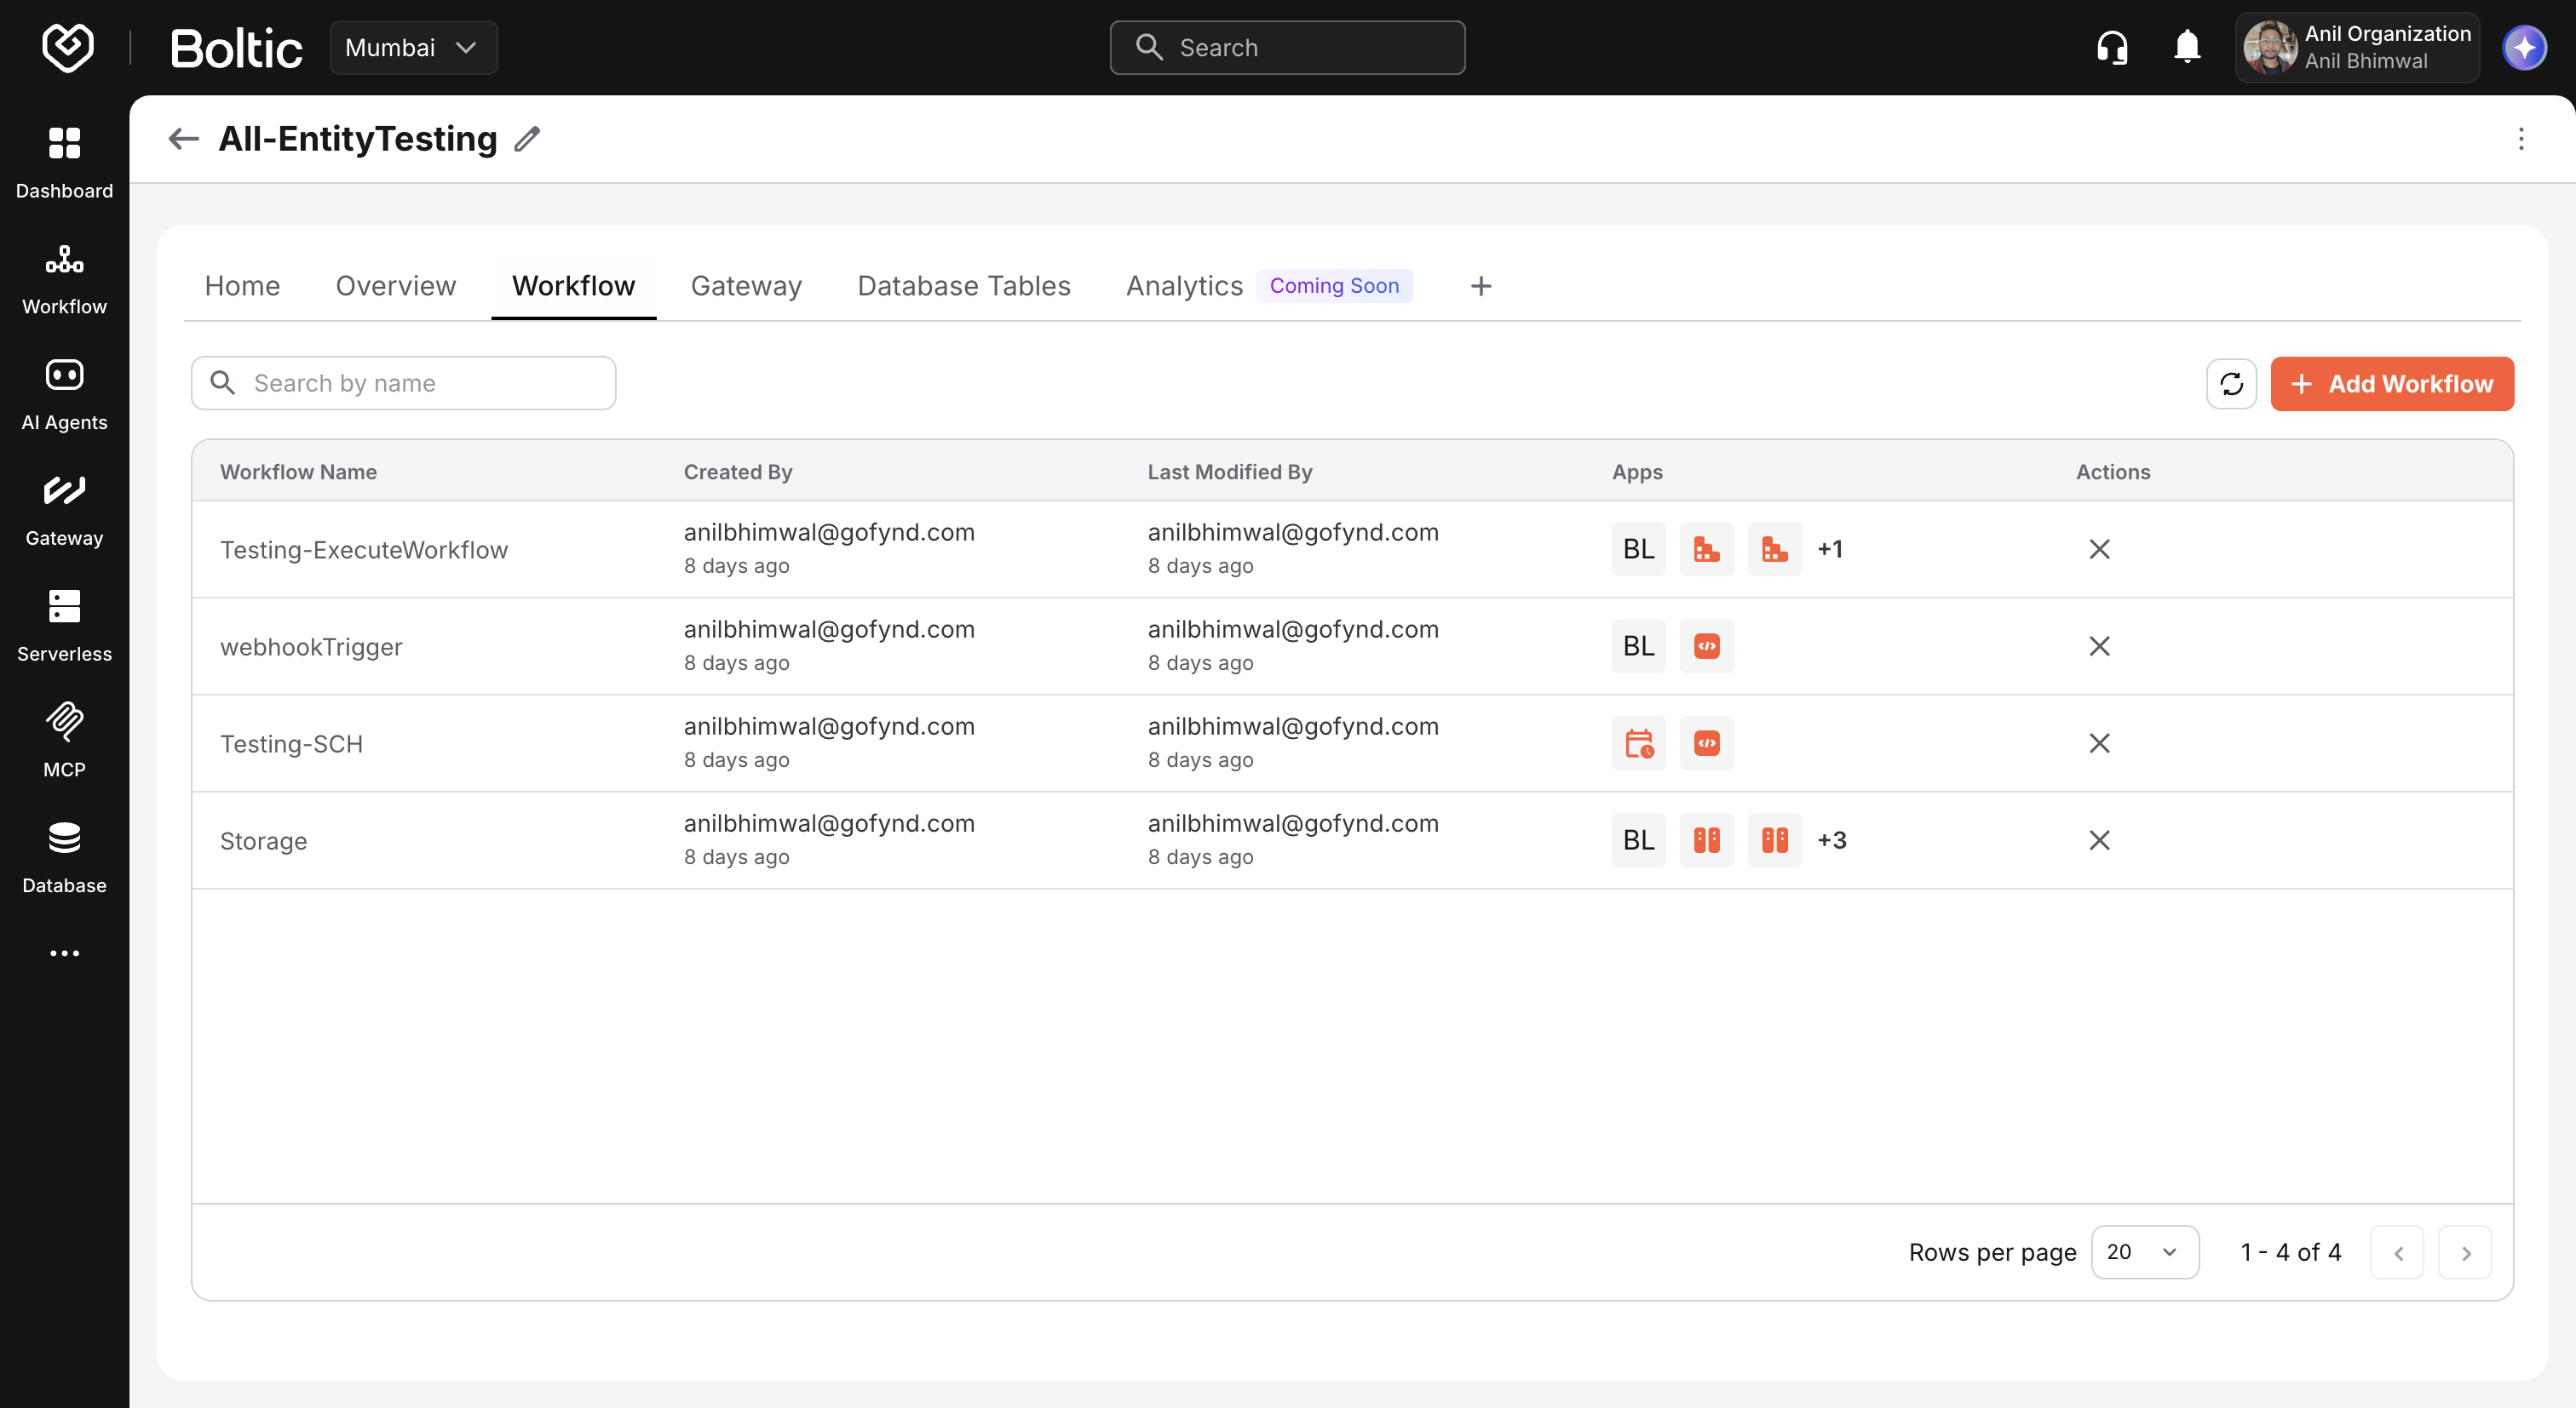The image size is (2576, 1408).
Task: Switch to the Database Tables tab
Action: [964, 286]
